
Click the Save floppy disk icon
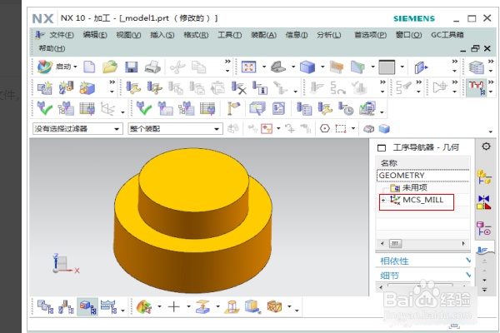(131, 67)
